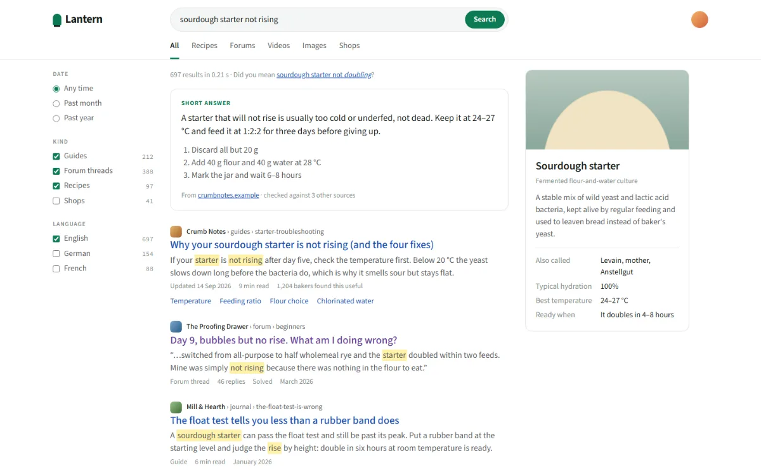The height and width of the screenshot is (475, 761).
Task: Click the 'SHORT ANSWER' label
Action: point(206,103)
